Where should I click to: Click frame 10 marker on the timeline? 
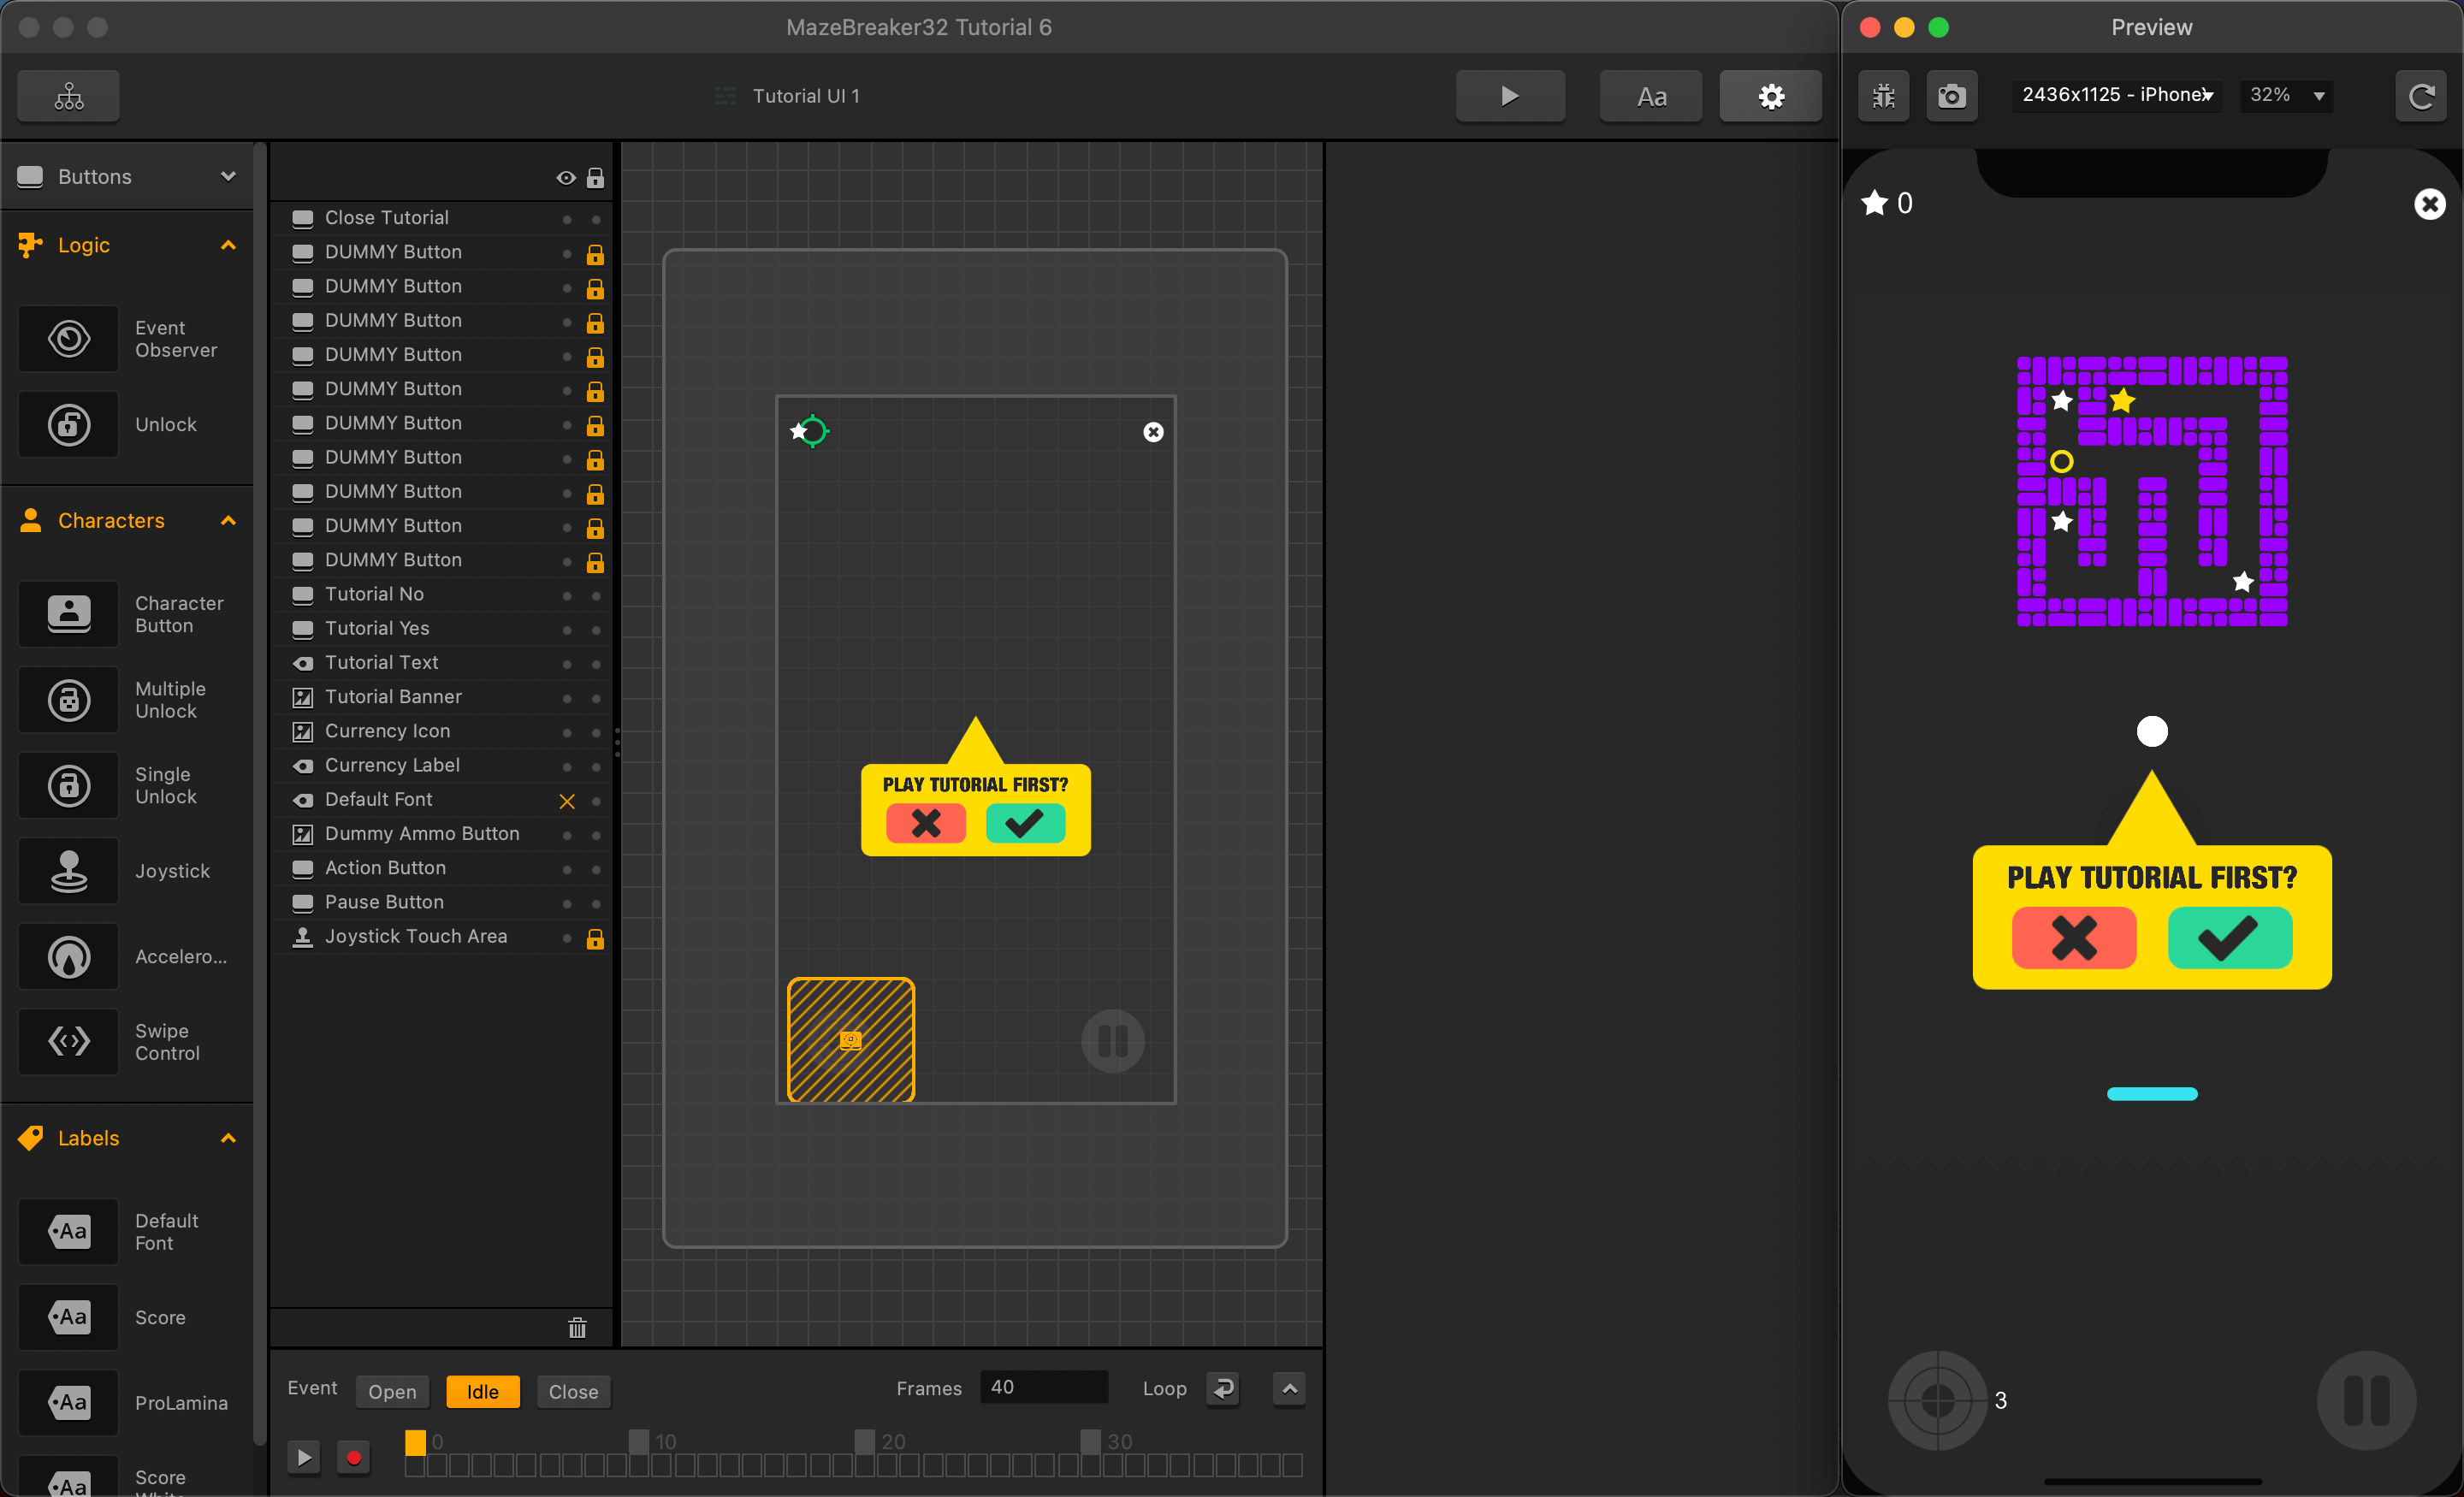coord(639,1441)
